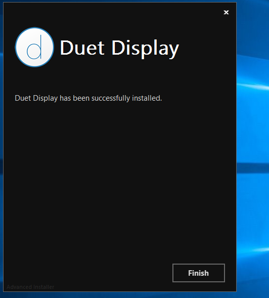The height and width of the screenshot is (298, 269).
Task: Close the Duet Display installer window
Action: 226,12
